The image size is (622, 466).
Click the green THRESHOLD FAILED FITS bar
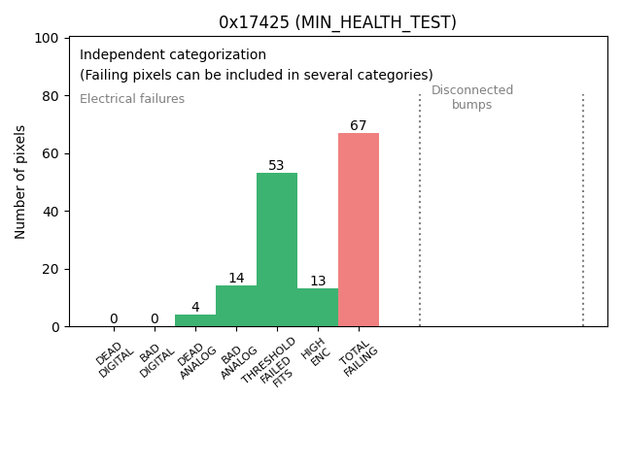click(277, 250)
